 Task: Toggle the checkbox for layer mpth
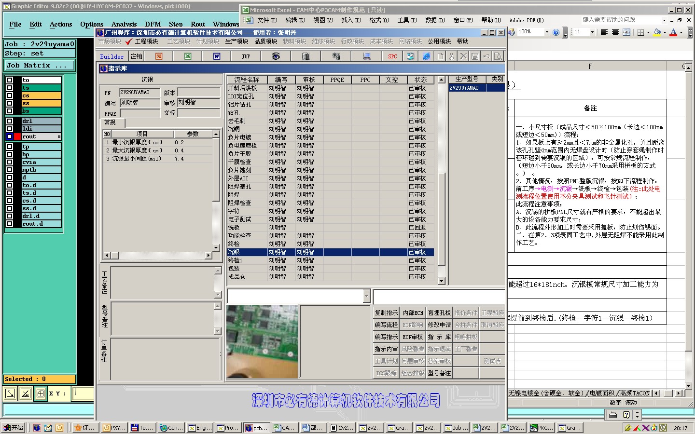[x=10, y=170]
